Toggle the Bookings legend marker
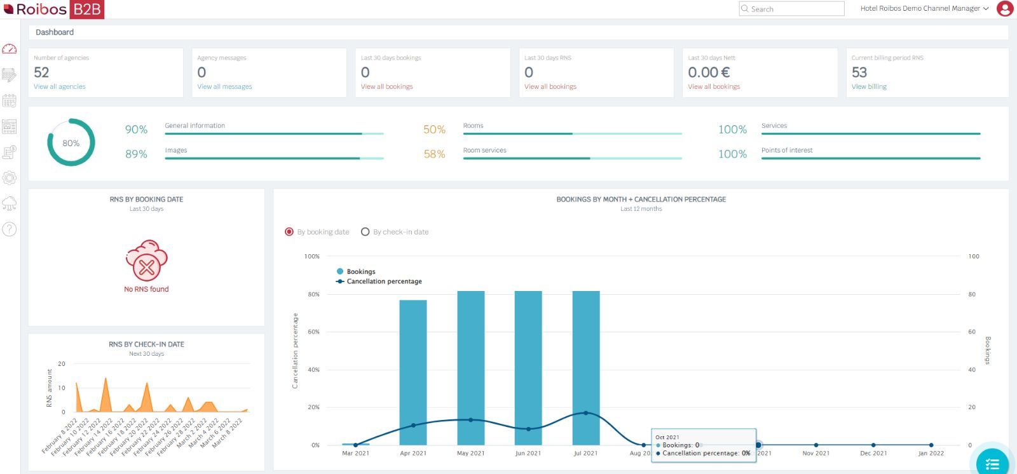This screenshot has width=1017, height=474. [x=340, y=271]
